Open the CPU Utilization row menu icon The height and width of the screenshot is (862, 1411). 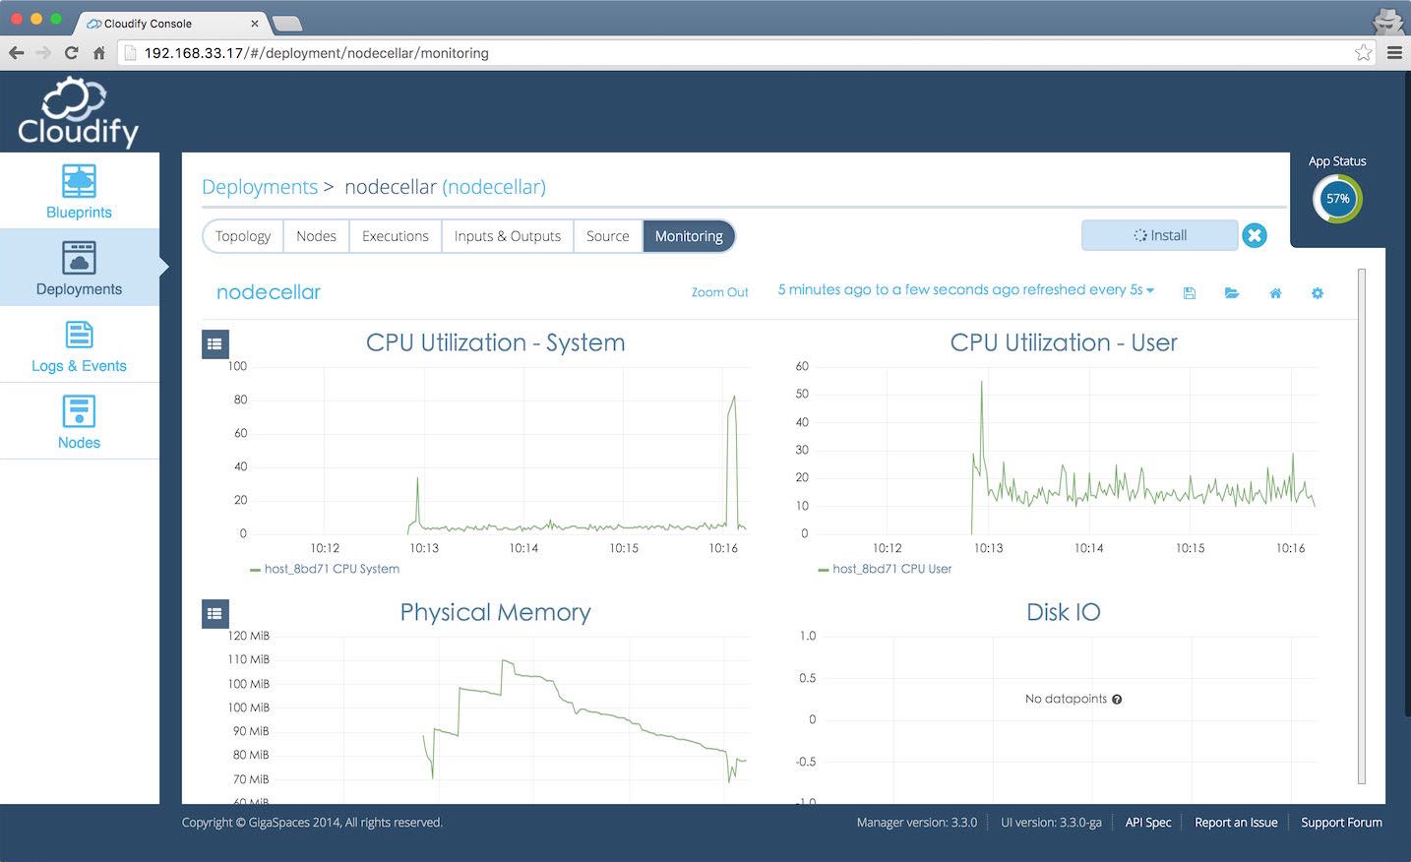215,343
